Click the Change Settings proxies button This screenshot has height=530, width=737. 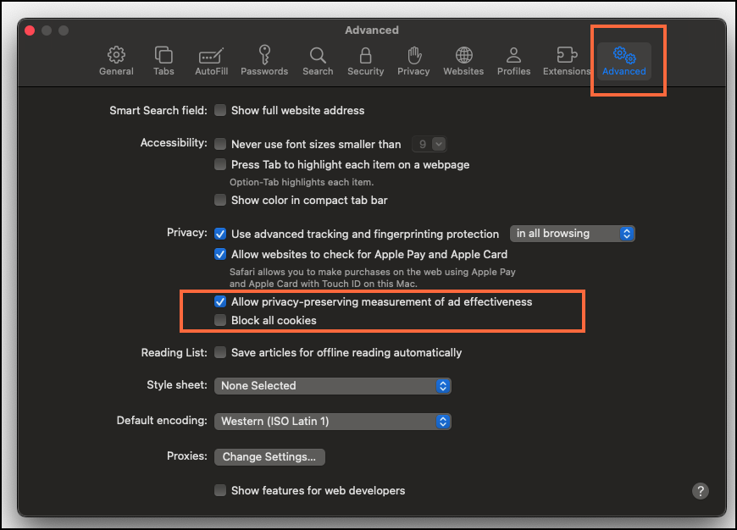pyautogui.click(x=269, y=457)
